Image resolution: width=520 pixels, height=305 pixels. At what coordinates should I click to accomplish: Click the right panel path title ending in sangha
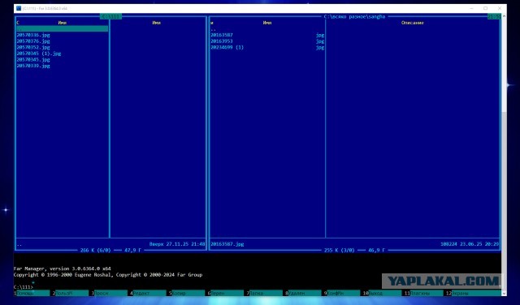(x=354, y=16)
